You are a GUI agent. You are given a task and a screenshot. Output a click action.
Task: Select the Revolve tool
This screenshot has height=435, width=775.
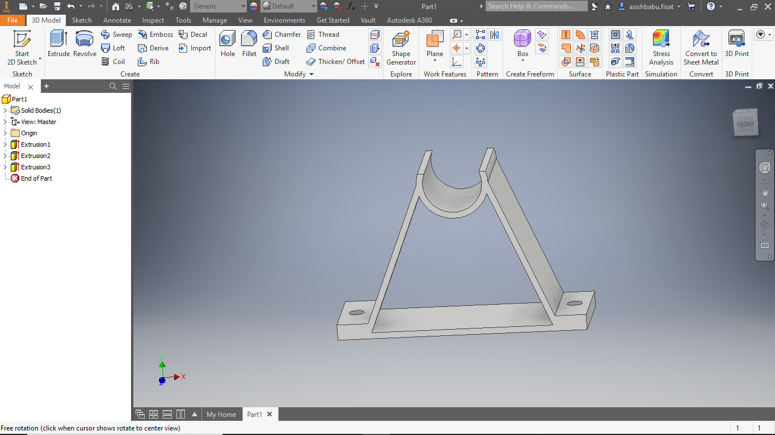point(85,44)
